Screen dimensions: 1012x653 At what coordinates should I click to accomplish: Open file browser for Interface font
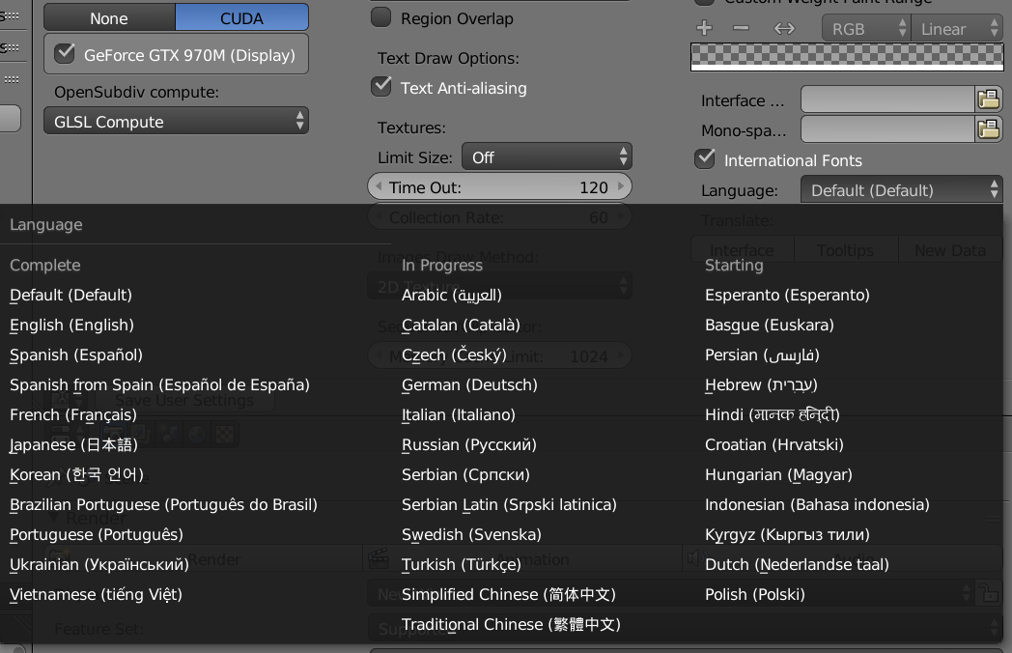pos(988,99)
